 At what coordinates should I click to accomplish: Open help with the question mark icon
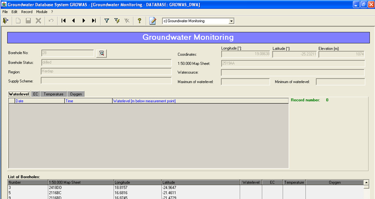(139, 21)
